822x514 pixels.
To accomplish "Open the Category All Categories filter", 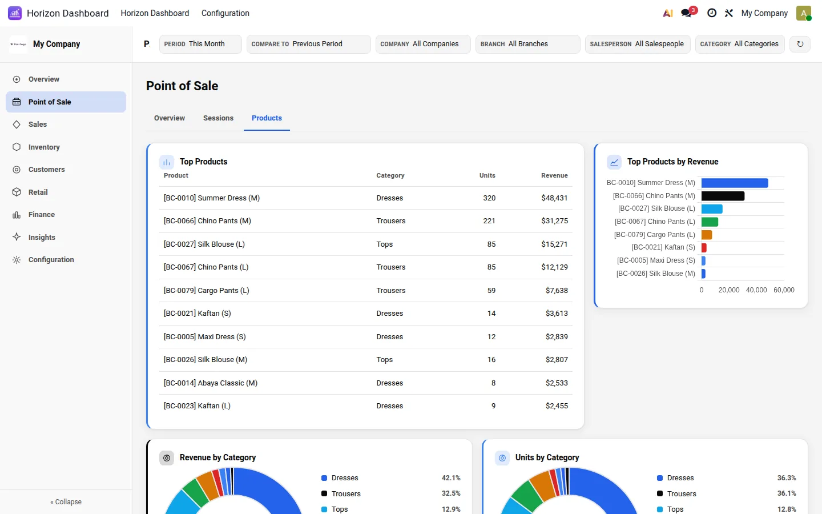I will pyautogui.click(x=740, y=44).
